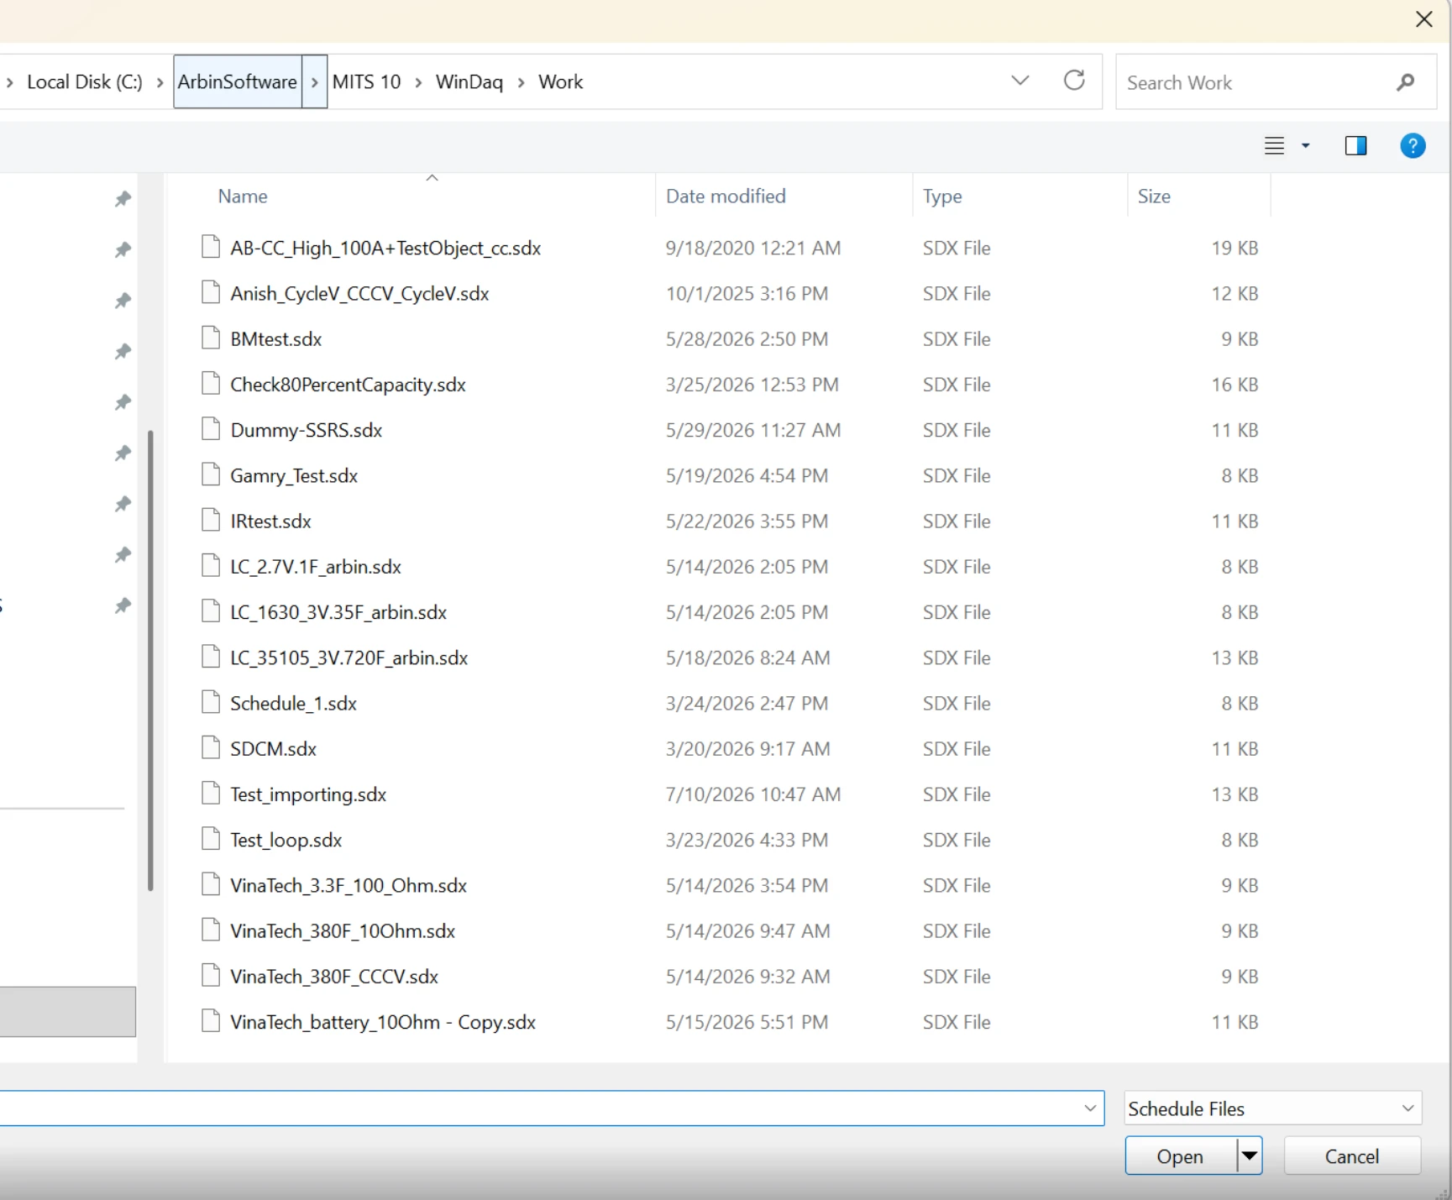Expand the ArbinSoftware breadcrumb chevron

[x=315, y=81]
